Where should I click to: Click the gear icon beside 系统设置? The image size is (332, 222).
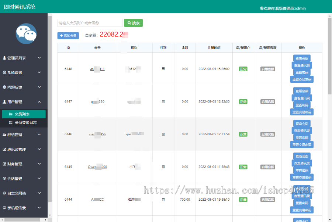(x=4, y=73)
